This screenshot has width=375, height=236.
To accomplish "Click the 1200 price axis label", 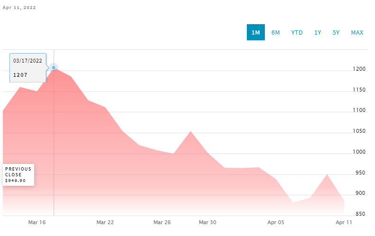I will 359,70.
